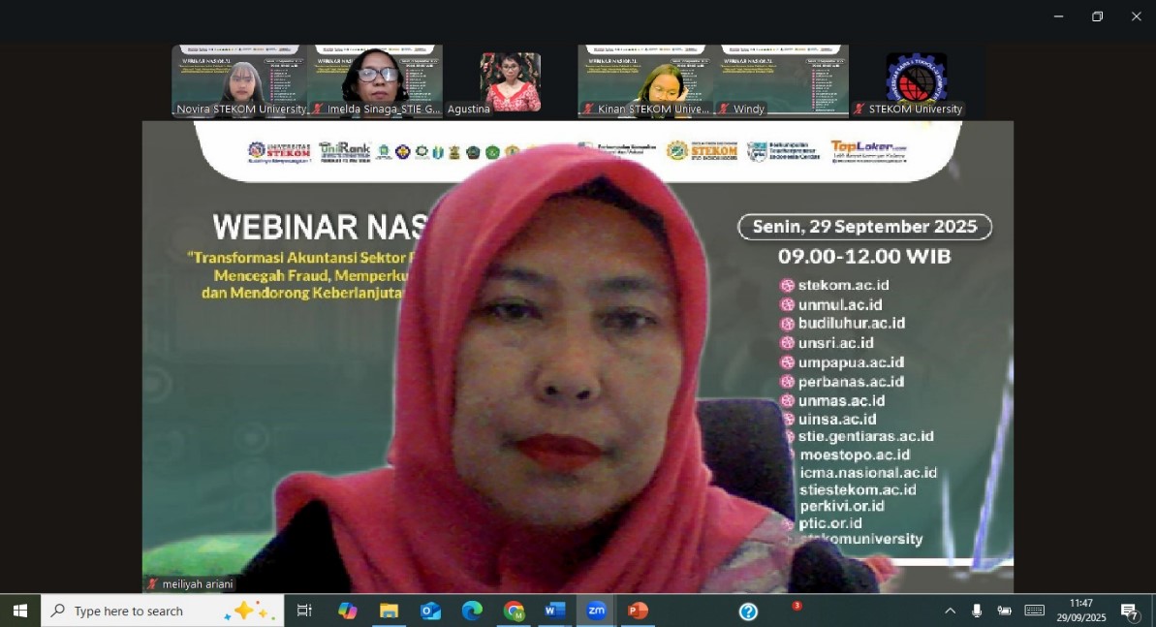Open the Windows Start menu
1156x627 pixels.
(x=19, y=611)
